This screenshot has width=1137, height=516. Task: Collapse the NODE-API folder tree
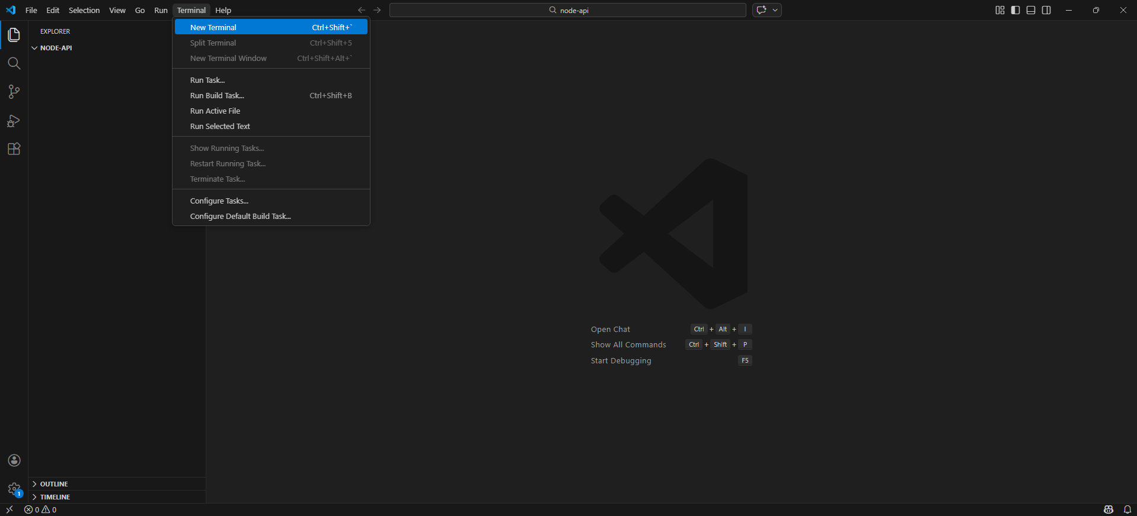(x=55, y=48)
